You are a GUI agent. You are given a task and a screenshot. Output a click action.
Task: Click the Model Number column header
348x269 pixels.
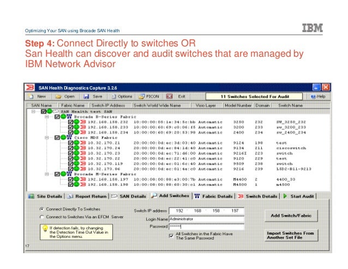point(238,105)
